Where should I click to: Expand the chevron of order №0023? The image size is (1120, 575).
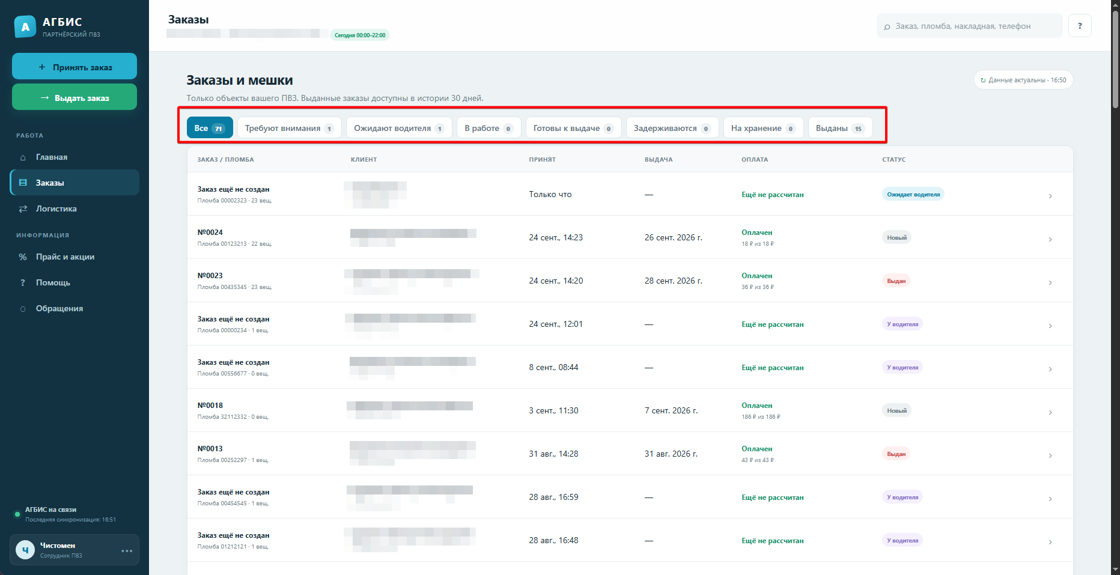pyautogui.click(x=1050, y=282)
